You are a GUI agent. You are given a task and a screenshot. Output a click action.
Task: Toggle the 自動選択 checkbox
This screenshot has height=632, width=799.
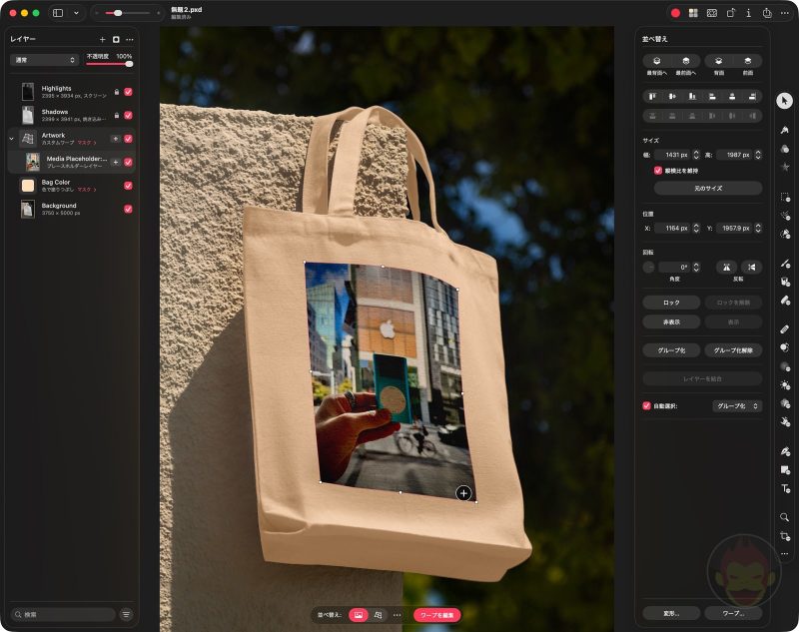click(x=644, y=406)
